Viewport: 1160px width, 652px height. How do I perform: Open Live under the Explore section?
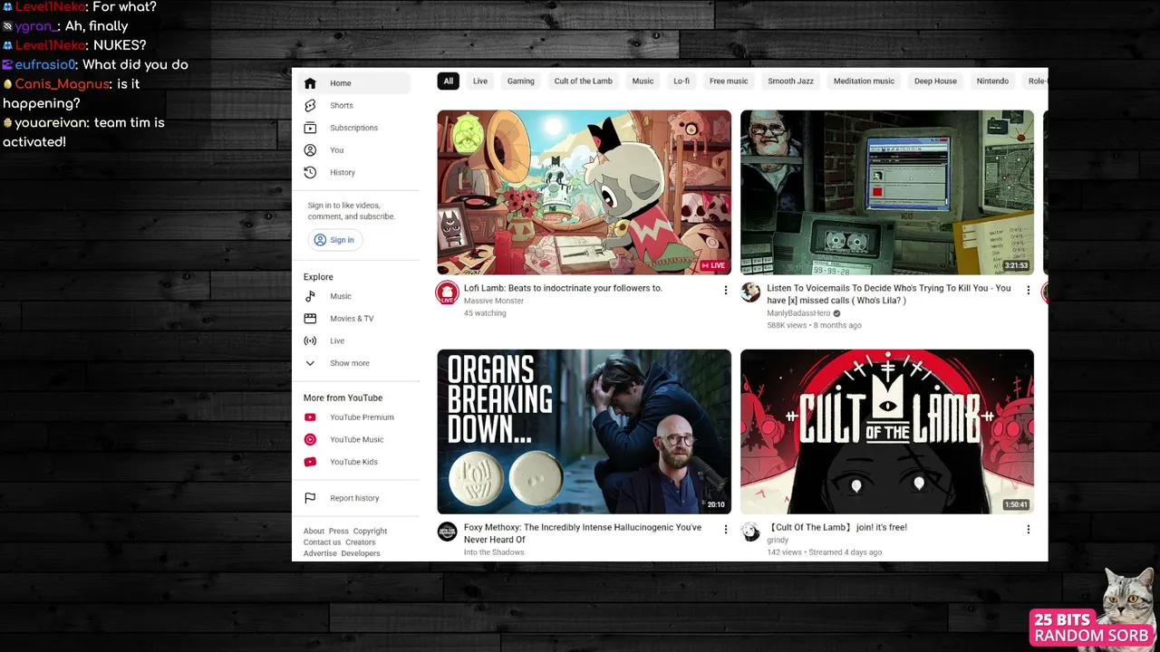[354, 340]
